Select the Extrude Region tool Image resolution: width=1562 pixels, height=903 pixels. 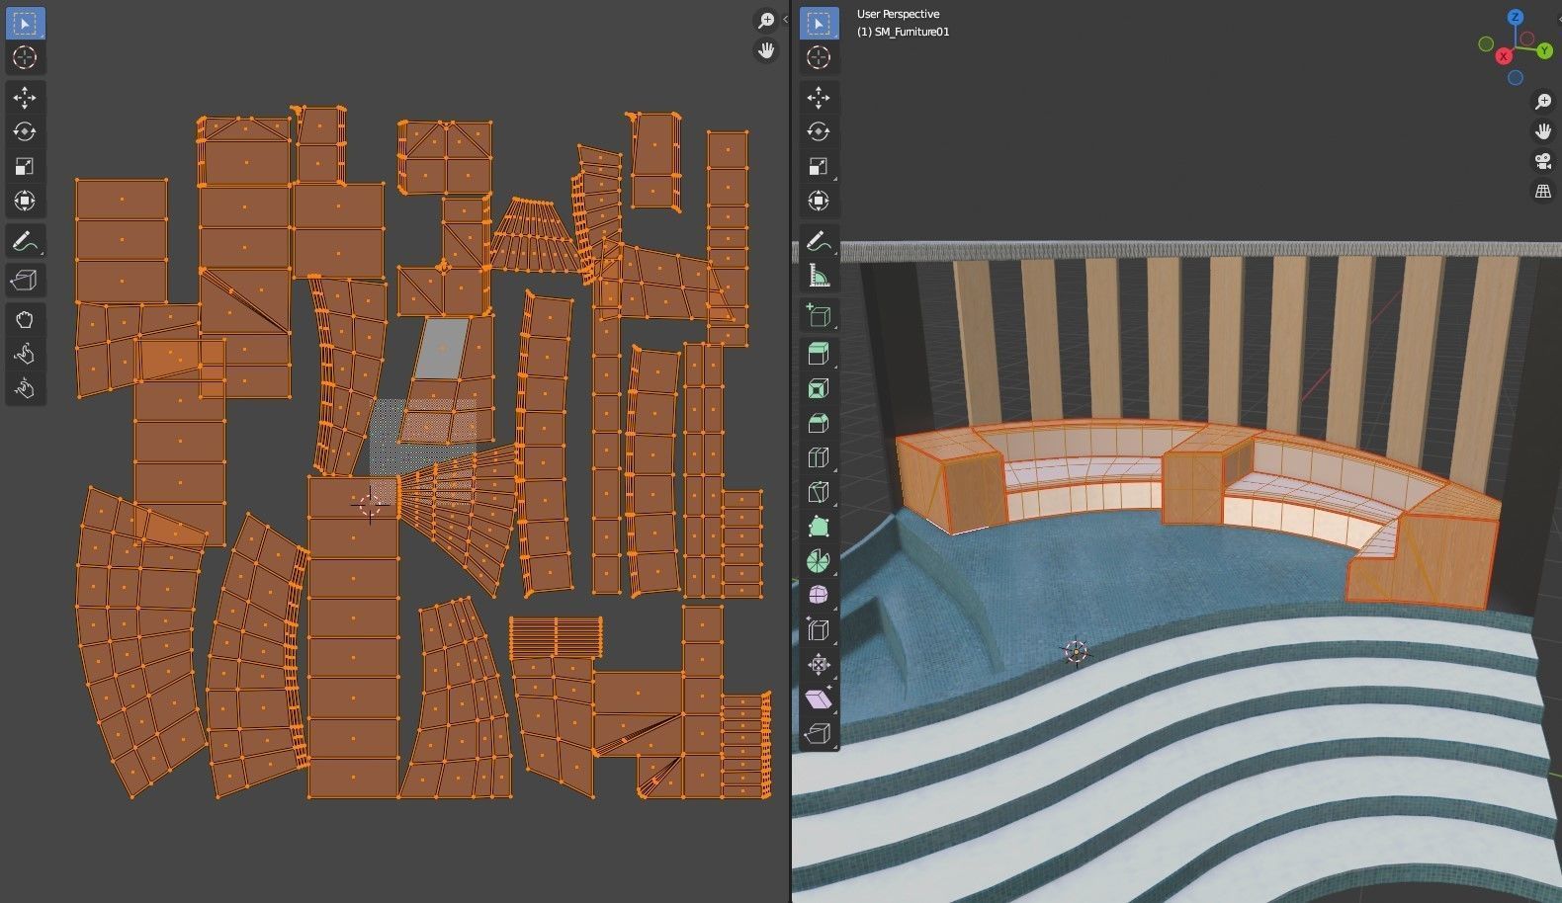[819, 354]
